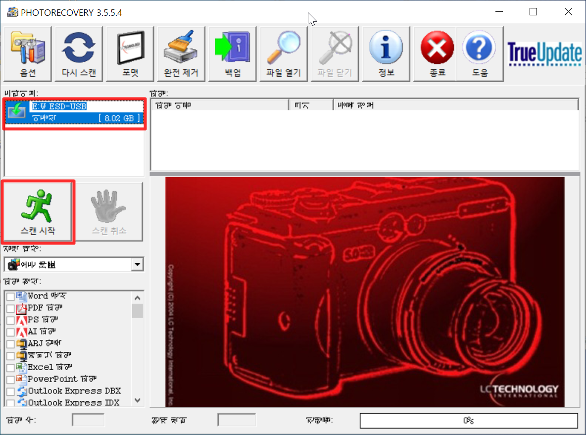The width and height of the screenshot is (586, 435).
Task: Open the 백업 backup tool
Action: point(233,54)
